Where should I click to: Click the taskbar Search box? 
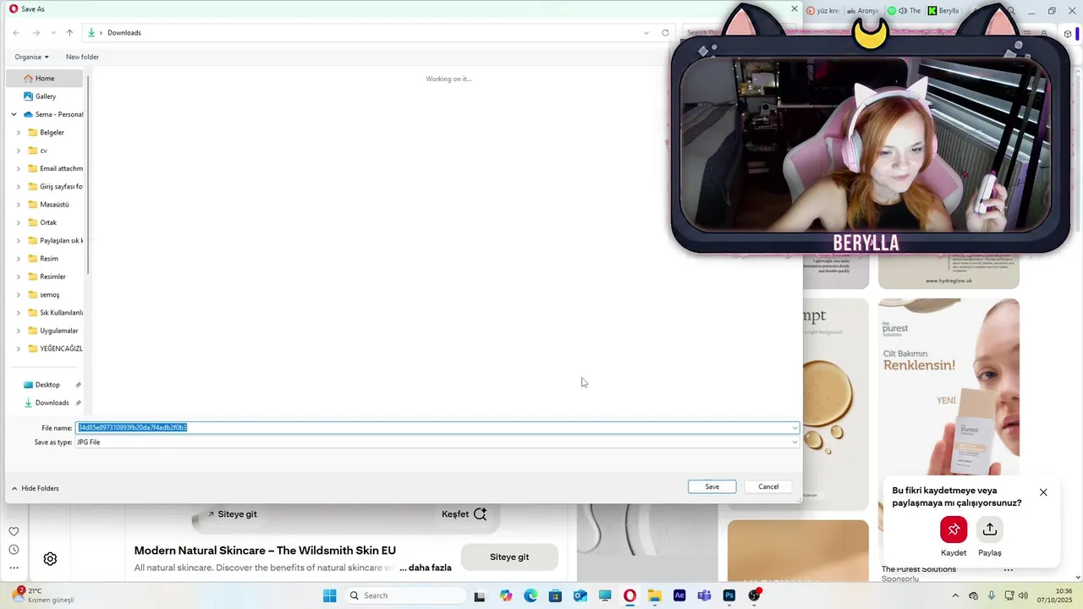coord(406,595)
